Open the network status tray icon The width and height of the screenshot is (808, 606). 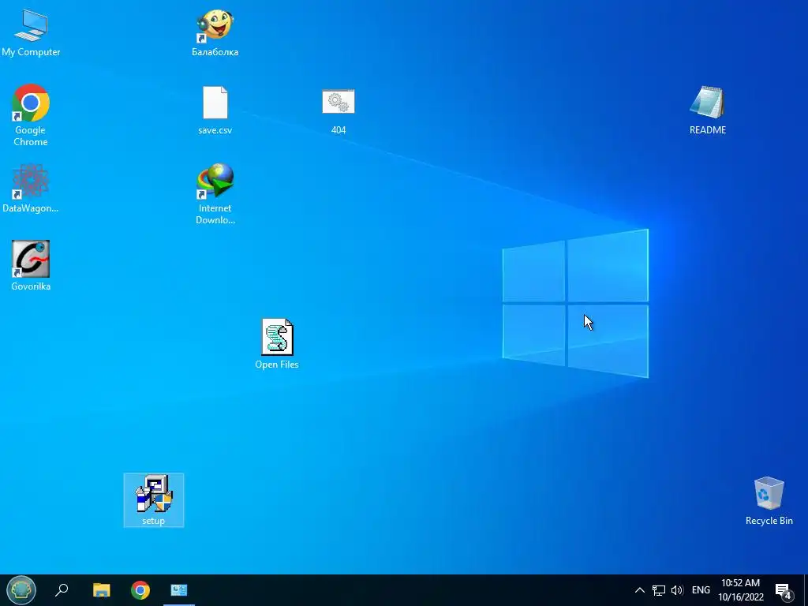pos(659,590)
